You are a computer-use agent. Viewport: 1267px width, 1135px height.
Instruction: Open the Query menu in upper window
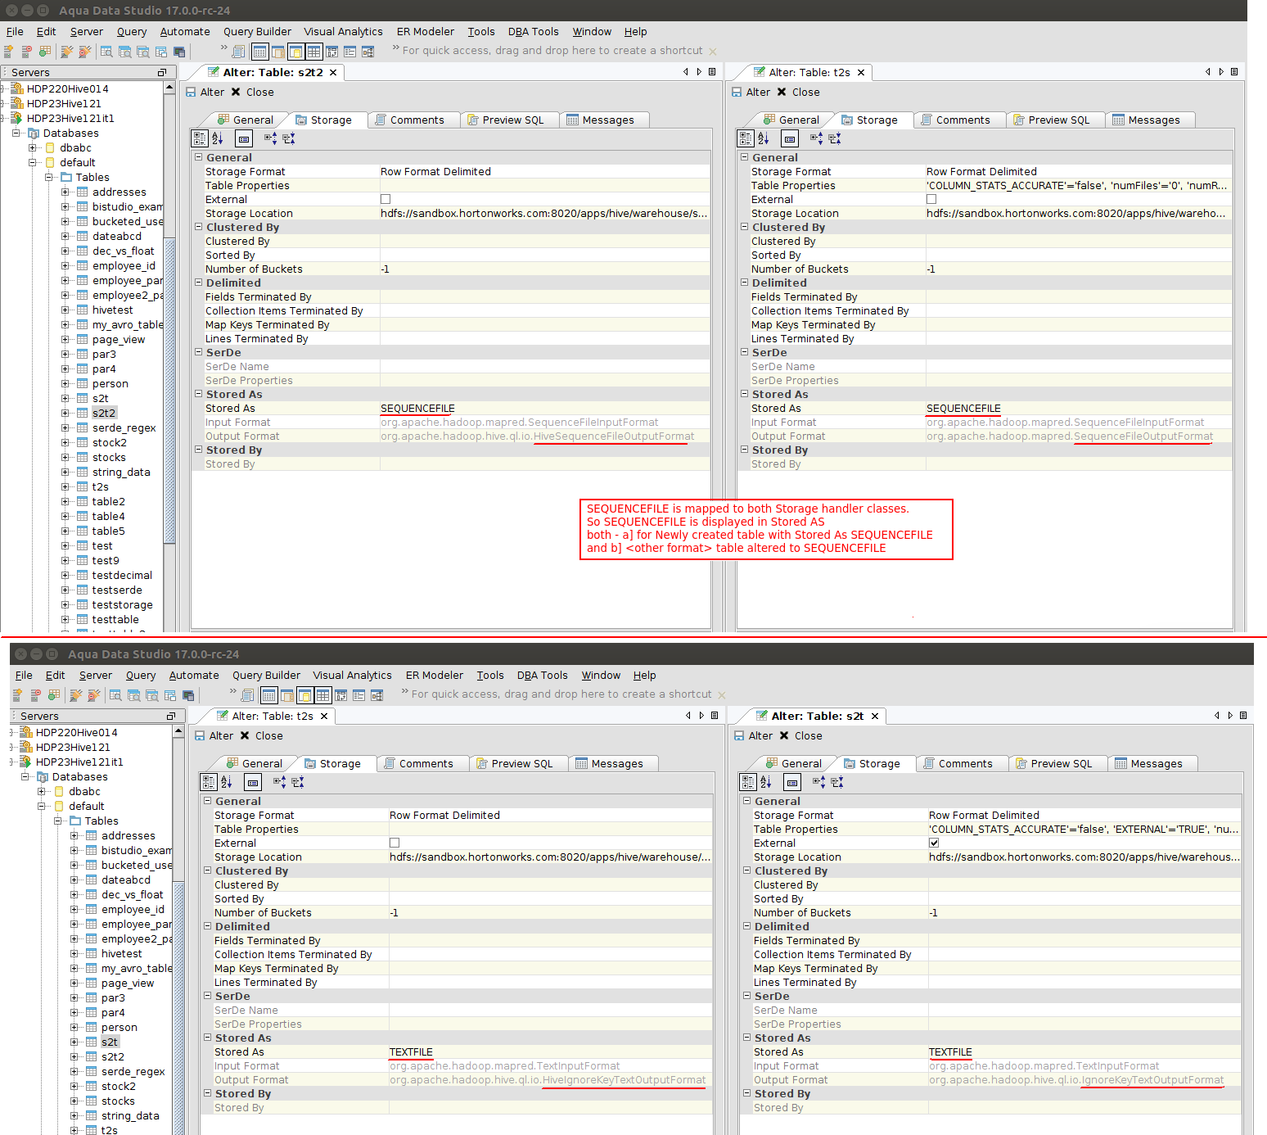coord(132,32)
